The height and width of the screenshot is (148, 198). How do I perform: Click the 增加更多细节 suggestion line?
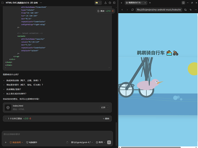[25, 85]
